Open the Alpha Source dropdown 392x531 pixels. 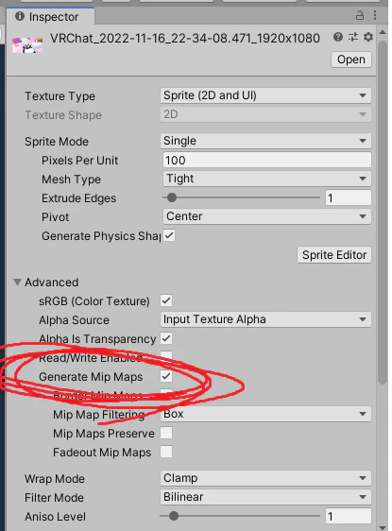click(x=265, y=319)
